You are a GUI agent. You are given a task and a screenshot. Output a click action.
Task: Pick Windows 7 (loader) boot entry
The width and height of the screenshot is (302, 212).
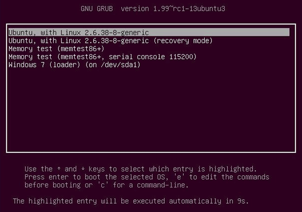pos(74,65)
